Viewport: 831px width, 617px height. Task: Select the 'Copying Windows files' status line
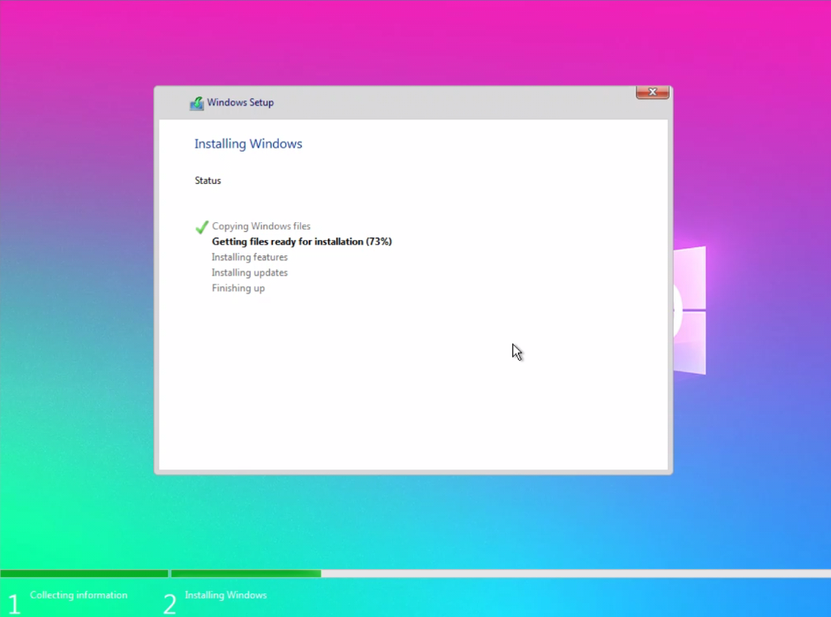click(x=261, y=226)
